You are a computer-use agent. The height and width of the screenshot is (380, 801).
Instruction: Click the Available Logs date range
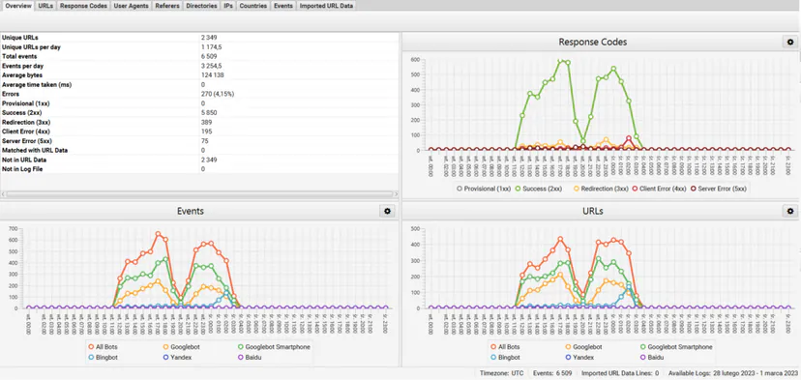(732, 373)
